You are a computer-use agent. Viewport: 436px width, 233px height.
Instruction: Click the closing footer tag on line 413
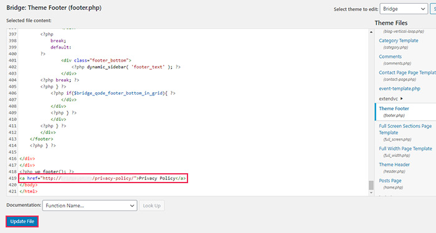click(x=42, y=139)
